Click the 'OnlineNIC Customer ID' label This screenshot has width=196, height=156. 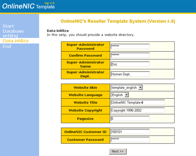86,132
